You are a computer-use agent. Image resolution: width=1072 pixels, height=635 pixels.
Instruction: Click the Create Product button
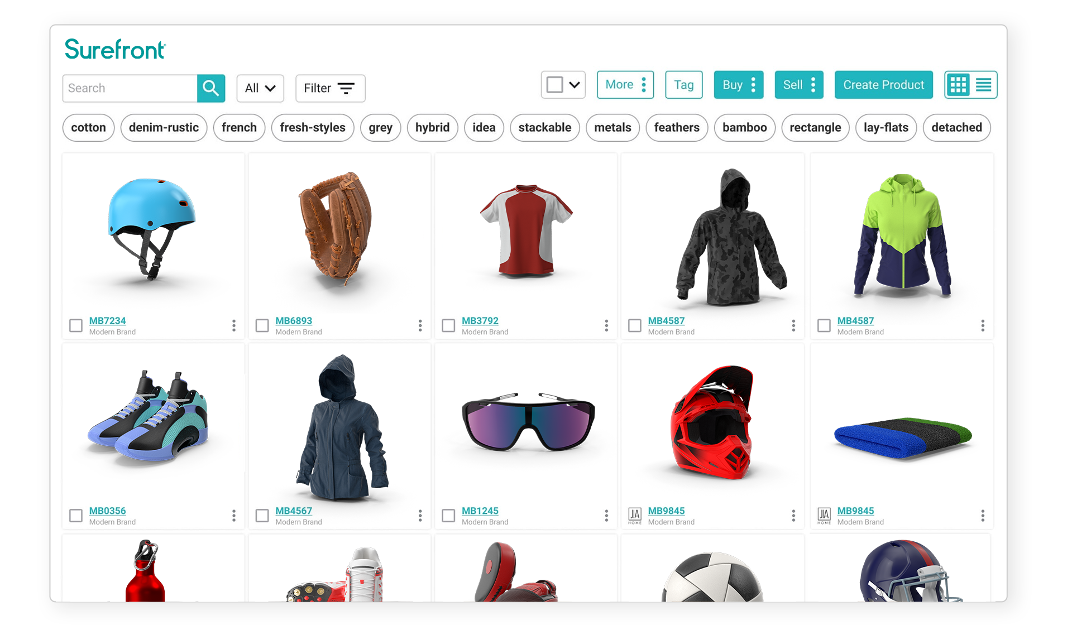(x=884, y=85)
